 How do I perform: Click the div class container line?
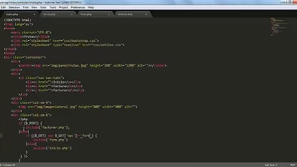[25, 57]
